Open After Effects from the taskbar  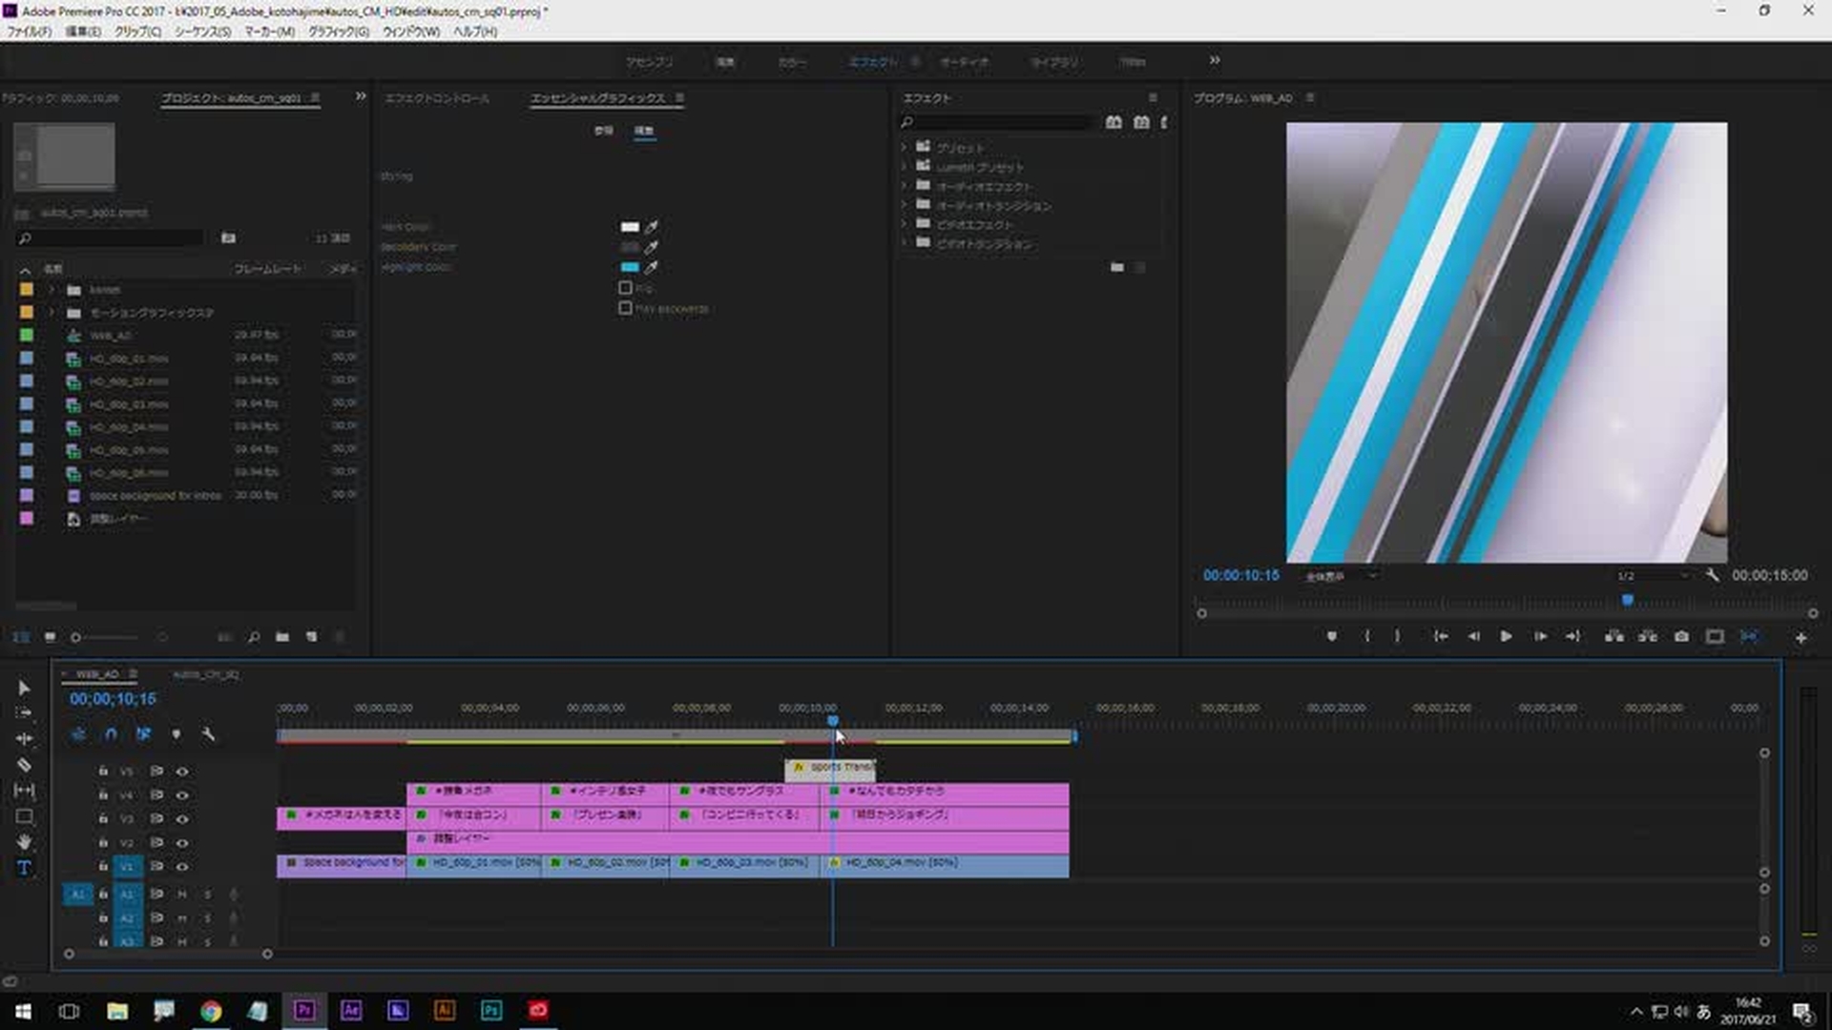(351, 1011)
